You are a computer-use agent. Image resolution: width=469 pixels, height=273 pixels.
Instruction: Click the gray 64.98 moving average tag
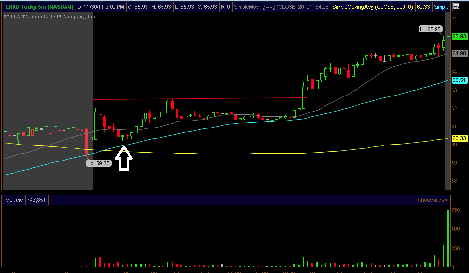coord(459,53)
